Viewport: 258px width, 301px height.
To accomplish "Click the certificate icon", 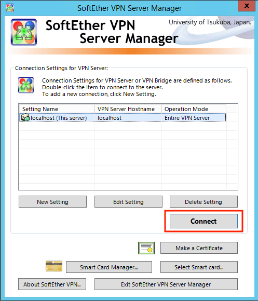I will [x=146, y=248].
